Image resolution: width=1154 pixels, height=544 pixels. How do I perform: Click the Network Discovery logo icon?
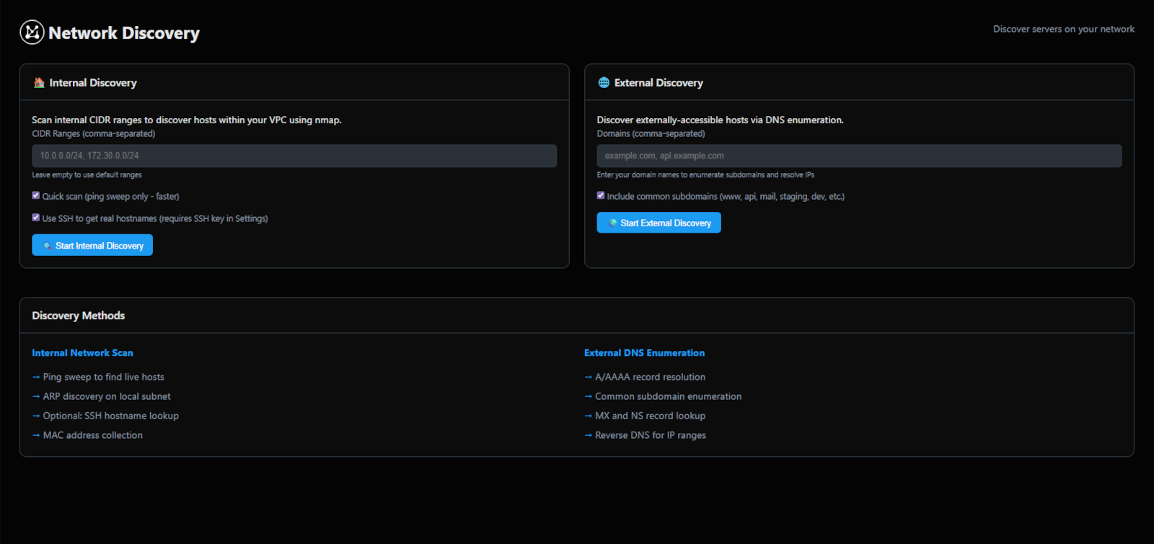pos(32,32)
